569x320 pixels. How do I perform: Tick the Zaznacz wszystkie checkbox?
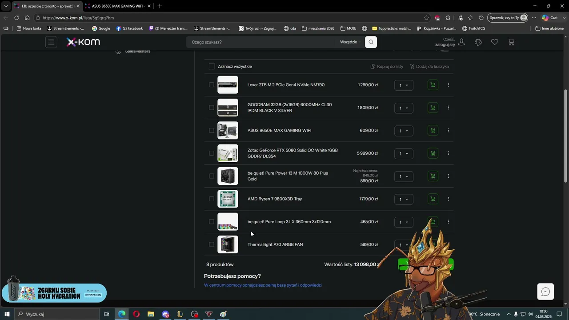[x=212, y=67]
